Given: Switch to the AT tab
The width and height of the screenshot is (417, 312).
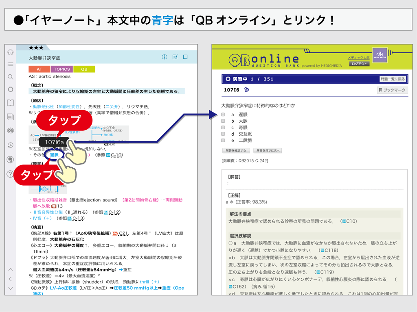Looking at the screenshot, I should point(40,69).
